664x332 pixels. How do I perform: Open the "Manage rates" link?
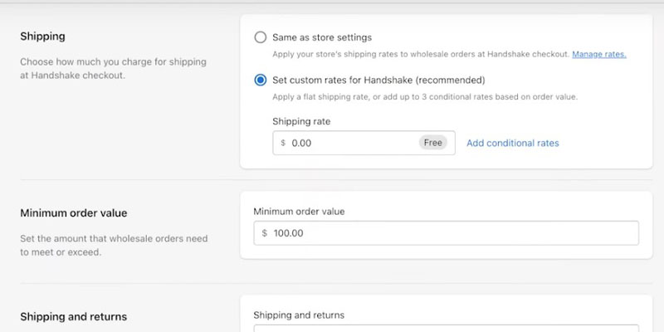point(599,54)
